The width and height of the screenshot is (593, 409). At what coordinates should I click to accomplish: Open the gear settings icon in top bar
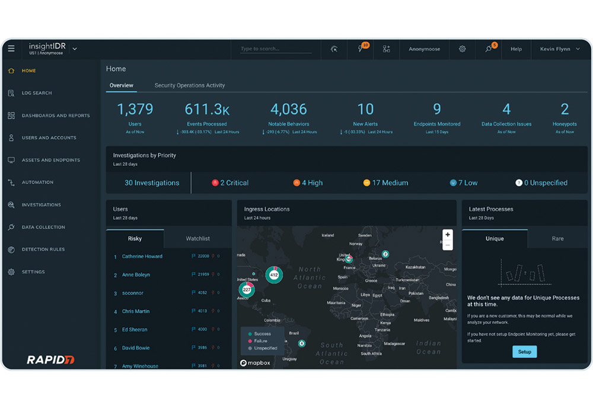(x=462, y=49)
